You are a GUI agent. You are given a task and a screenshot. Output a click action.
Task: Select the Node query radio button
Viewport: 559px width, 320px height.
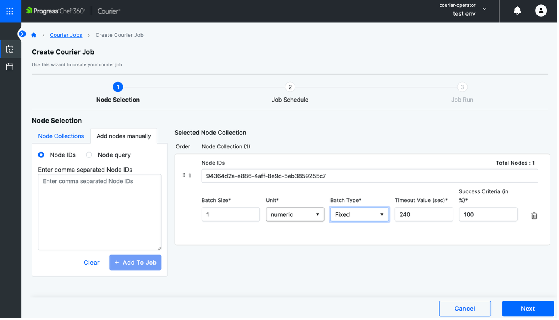89,155
